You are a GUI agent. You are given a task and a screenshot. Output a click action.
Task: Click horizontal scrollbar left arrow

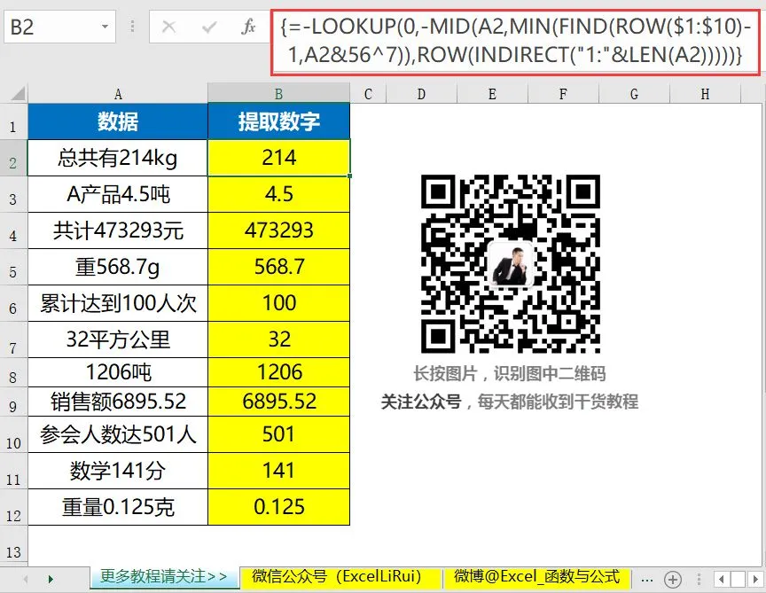tap(722, 580)
